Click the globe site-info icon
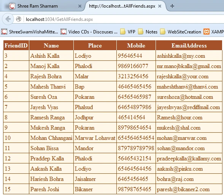 pos(19,19)
